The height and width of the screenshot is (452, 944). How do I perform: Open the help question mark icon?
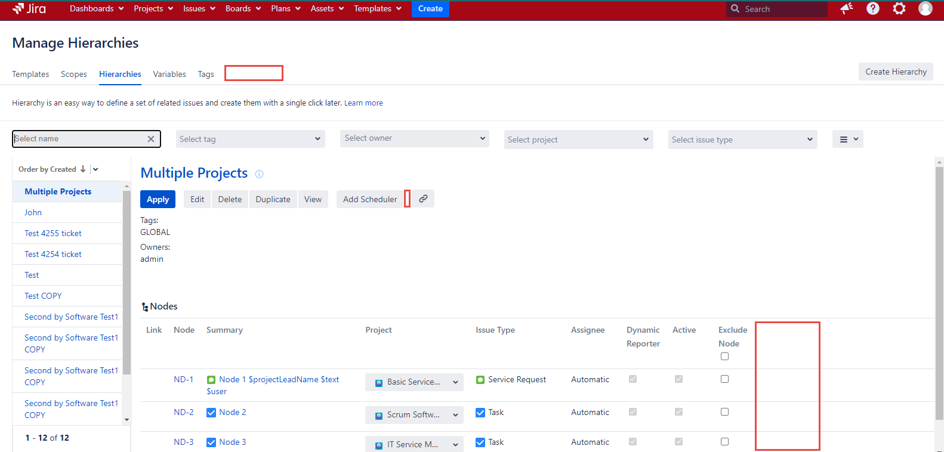(872, 8)
